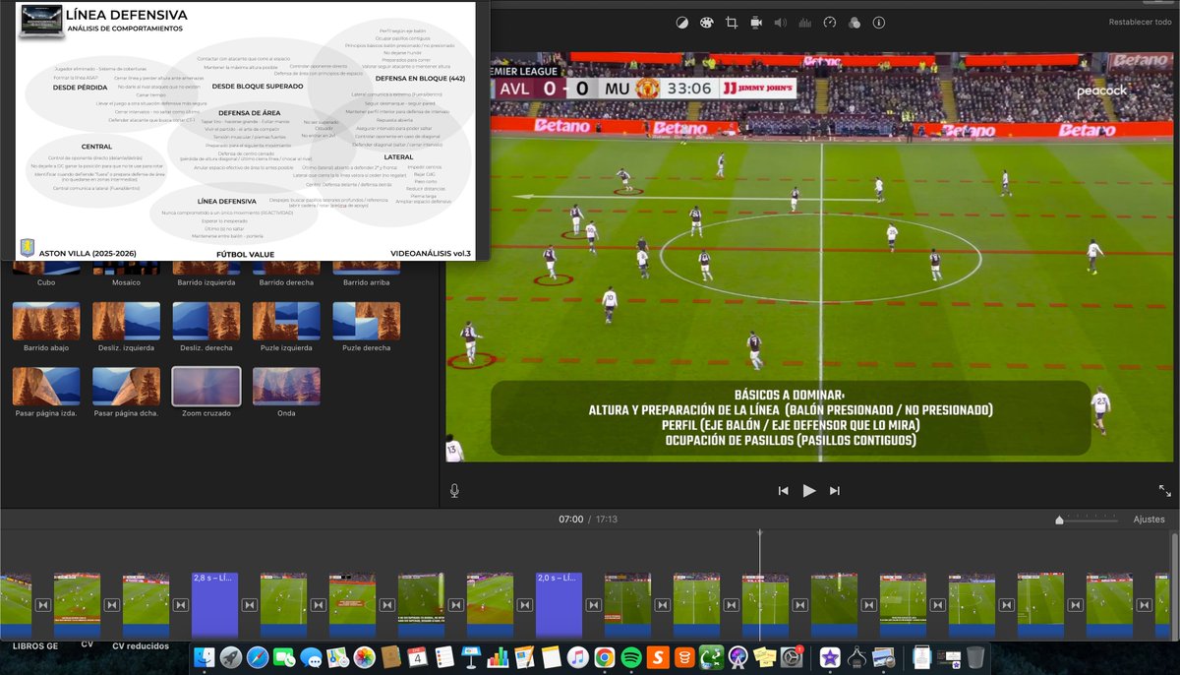Select the Zoom cruzado transition
The image size is (1180, 675).
pyautogui.click(x=206, y=387)
